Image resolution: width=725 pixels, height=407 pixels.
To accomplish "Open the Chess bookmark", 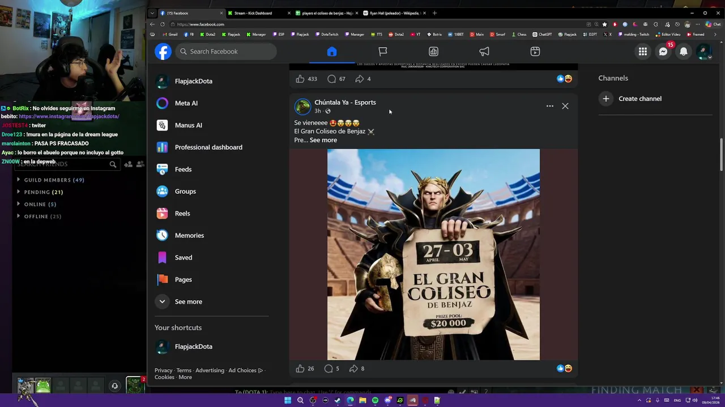I will (x=519, y=34).
